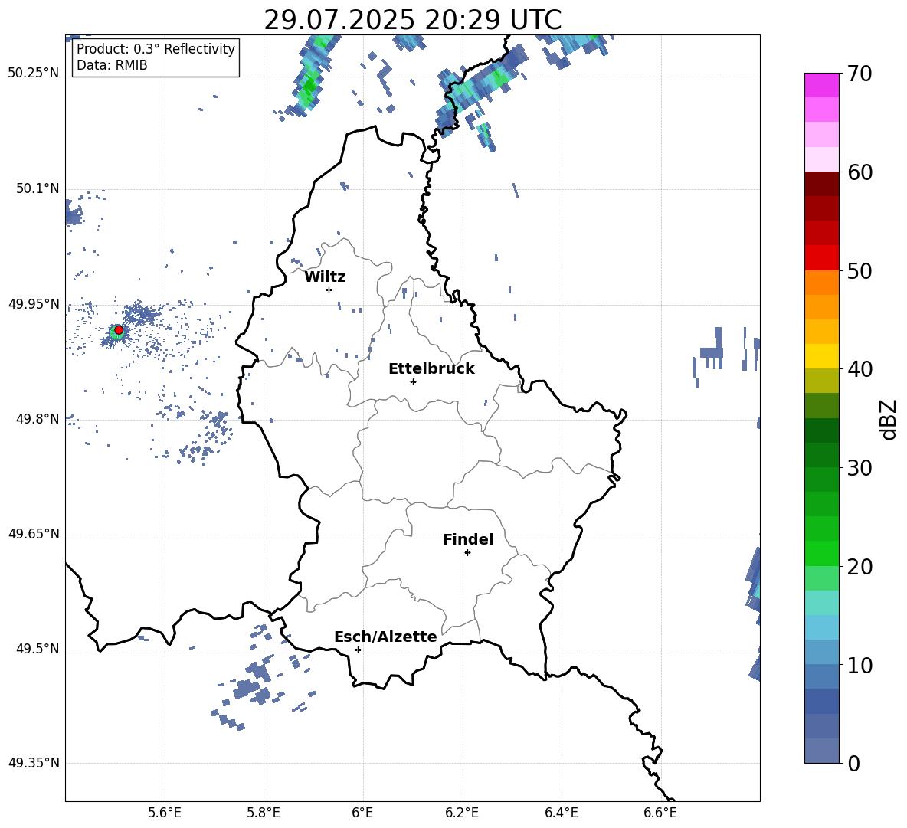Click the Wiltz station cross marker

329,290
